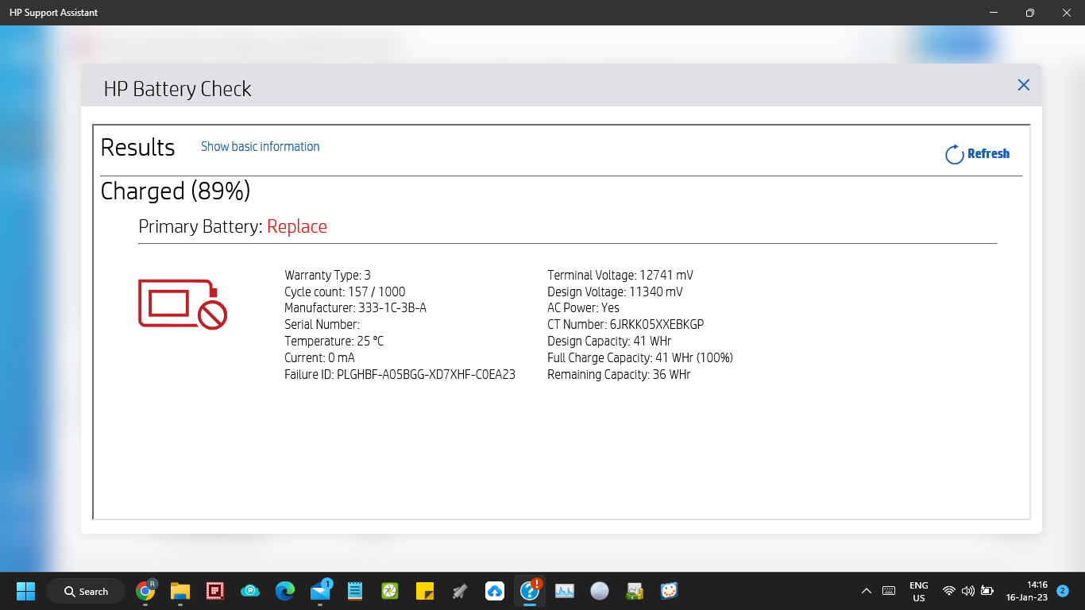
Task: Expand hidden system tray icons
Action: [867, 591]
